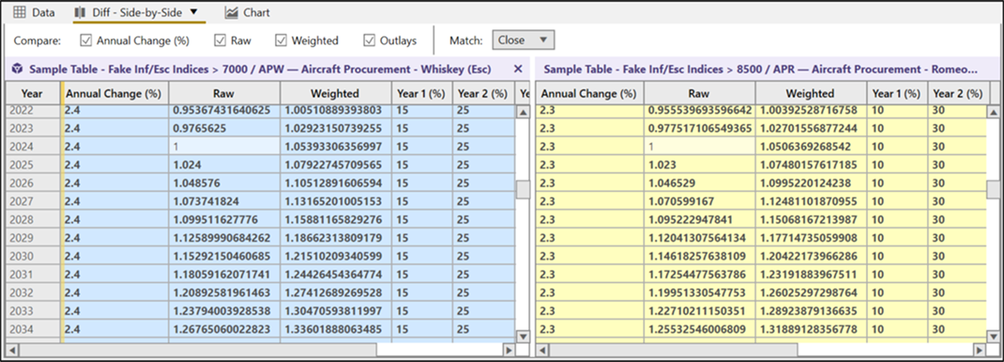Toggle the Outlays compare checkbox
This screenshot has height=362, width=1004.
(x=370, y=40)
